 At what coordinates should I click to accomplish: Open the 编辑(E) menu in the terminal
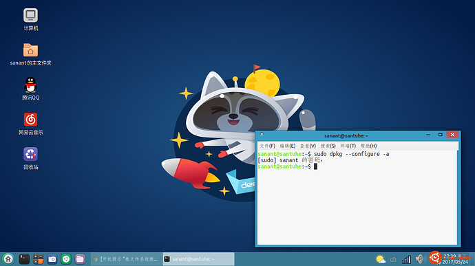click(x=288, y=146)
